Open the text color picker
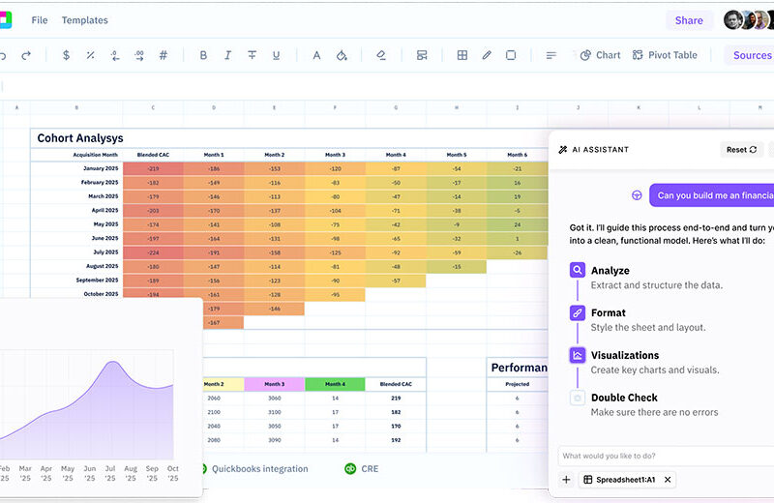Image resolution: width=774 pixels, height=503 pixels. [x=316, y=55]
